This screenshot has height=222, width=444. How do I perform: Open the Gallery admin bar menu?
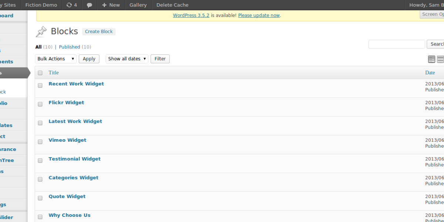click(x=138, y=5)
